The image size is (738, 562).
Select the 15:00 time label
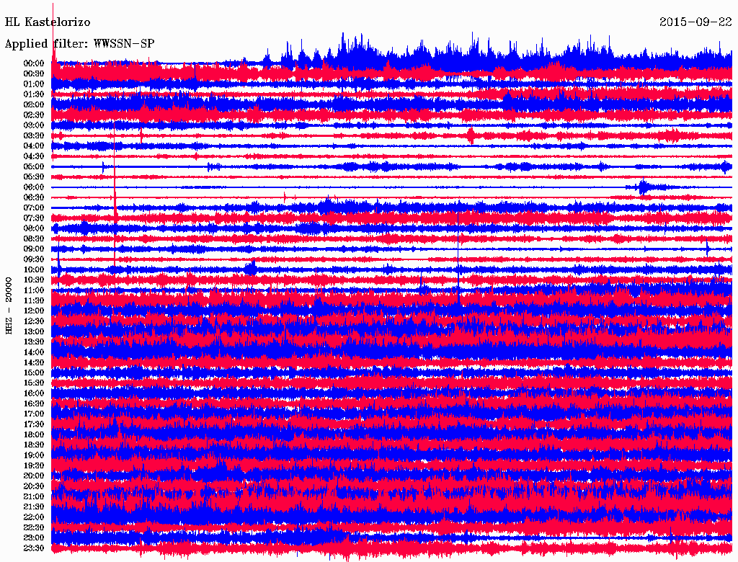(34, 373)
